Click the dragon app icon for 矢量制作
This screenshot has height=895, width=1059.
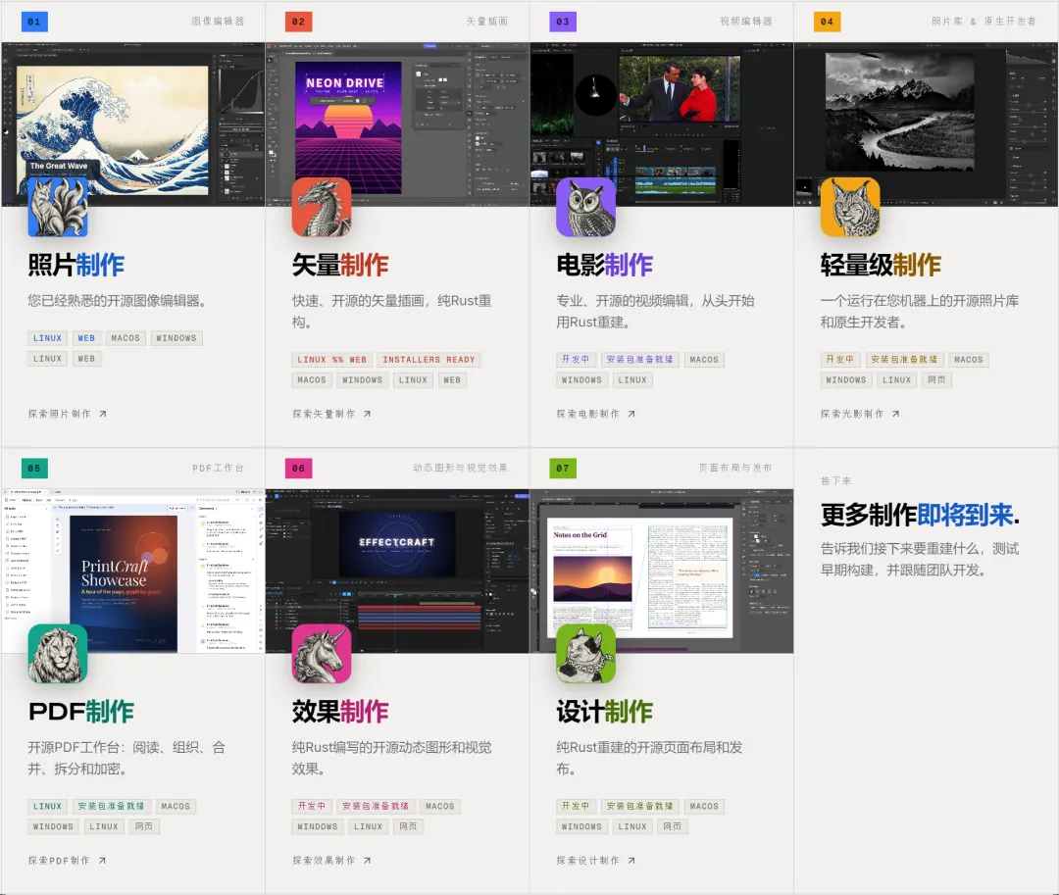pos(322,207)
